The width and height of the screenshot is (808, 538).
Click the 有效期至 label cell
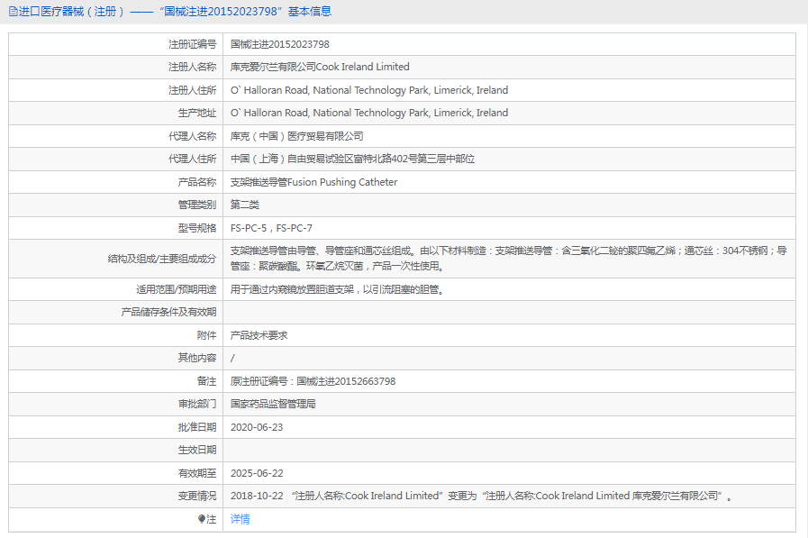(x=116, y=473)
